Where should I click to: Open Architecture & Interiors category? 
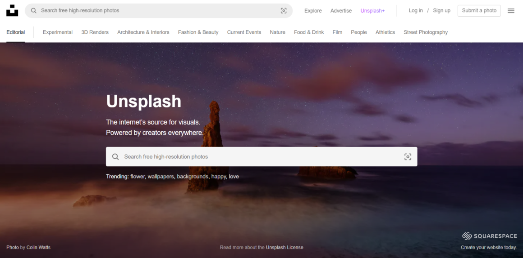tap(143, 32)
